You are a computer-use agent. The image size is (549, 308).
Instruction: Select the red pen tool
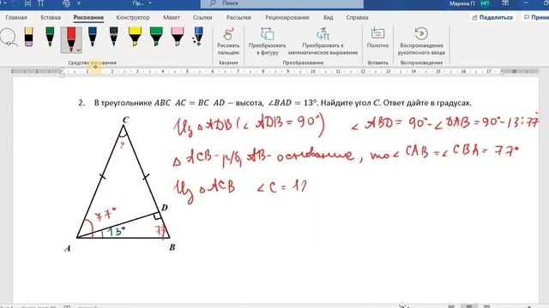pos(71,38)
